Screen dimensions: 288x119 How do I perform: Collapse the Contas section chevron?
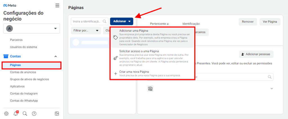pyautogui.click(x=56, y=56)
